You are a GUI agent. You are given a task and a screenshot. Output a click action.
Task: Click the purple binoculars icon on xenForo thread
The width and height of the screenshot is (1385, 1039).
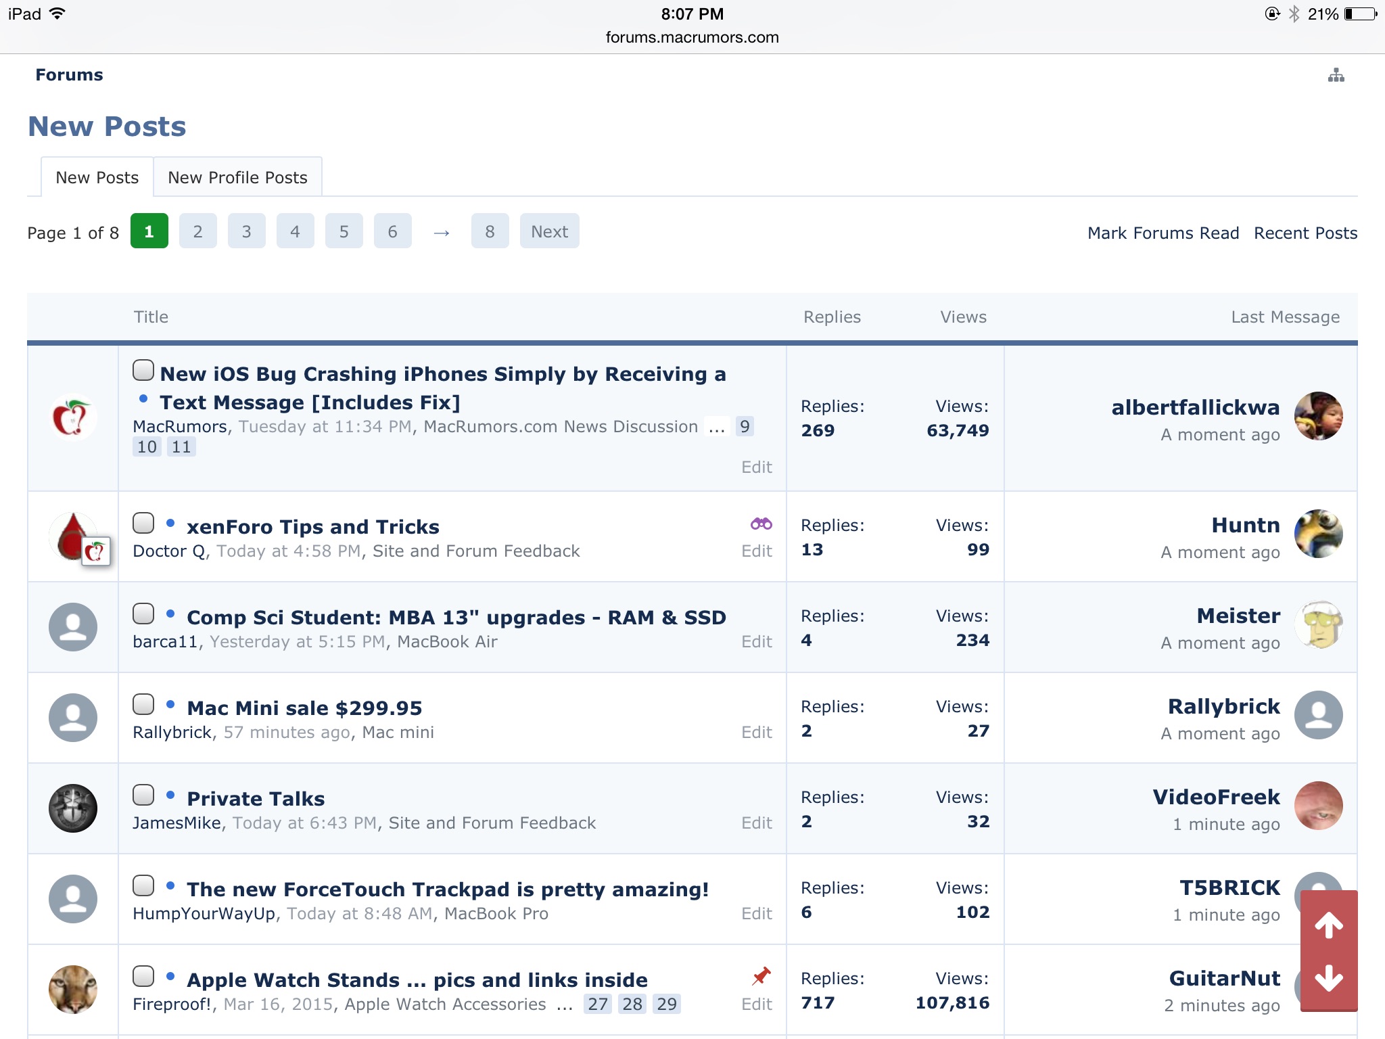(761, 524)
